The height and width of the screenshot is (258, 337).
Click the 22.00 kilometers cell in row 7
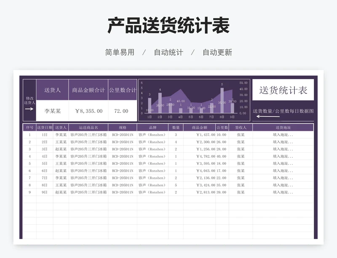(222, 178)
